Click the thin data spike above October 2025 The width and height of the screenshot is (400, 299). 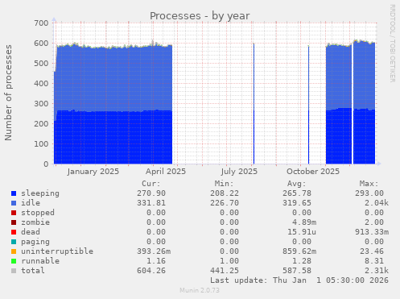tap(308, 105)
